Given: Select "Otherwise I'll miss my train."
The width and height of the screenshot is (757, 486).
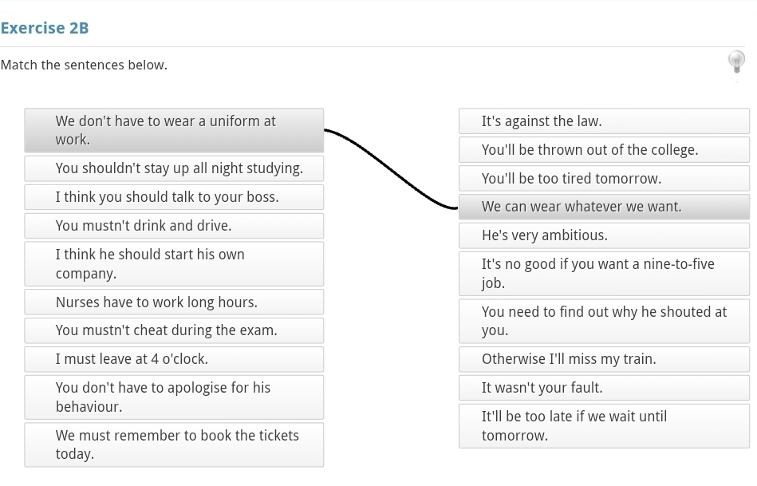Looking at the screenshot, I should [x=604, y=359].
